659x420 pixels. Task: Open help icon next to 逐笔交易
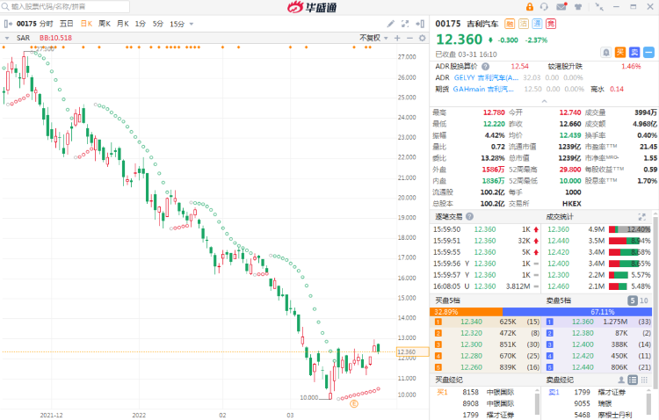(x=469, y=216)
